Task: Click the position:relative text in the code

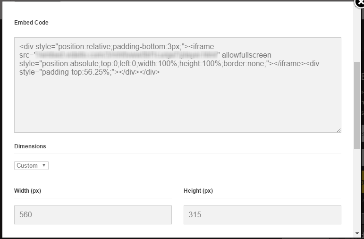Action: tap(85, 46)
